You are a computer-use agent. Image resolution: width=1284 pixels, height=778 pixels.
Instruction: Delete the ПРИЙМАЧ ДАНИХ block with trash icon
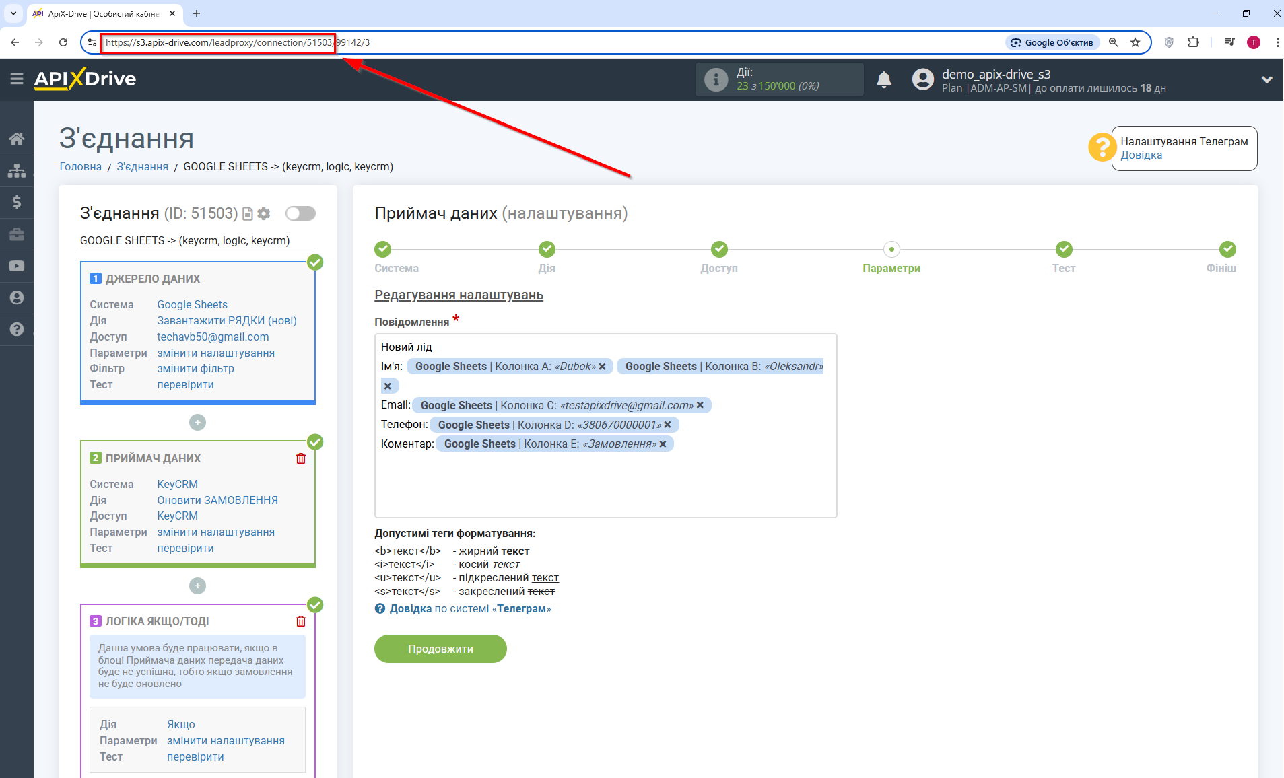(x=301, y=458)
